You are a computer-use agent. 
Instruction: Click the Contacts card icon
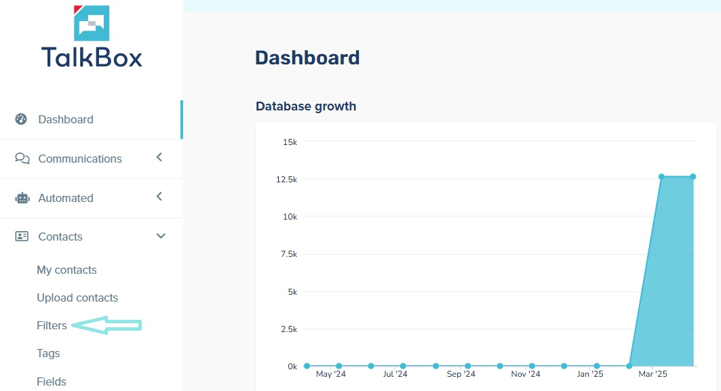(22, 236)
